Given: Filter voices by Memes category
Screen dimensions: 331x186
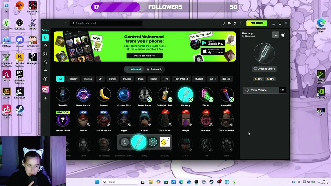Looking at the screenshot, I should point(88,79).
